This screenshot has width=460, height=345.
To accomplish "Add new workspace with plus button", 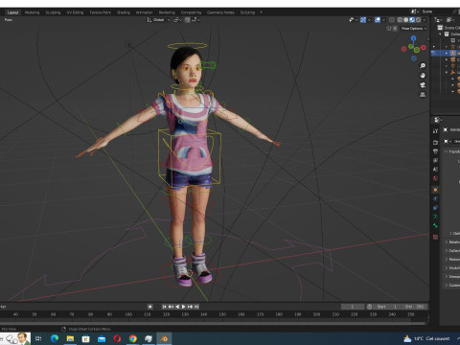I will [x=261, y=12].
